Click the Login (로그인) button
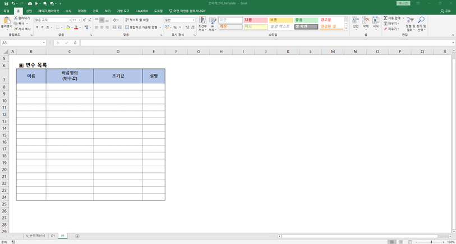Viewport: 456px width, 244px height. 402,3
